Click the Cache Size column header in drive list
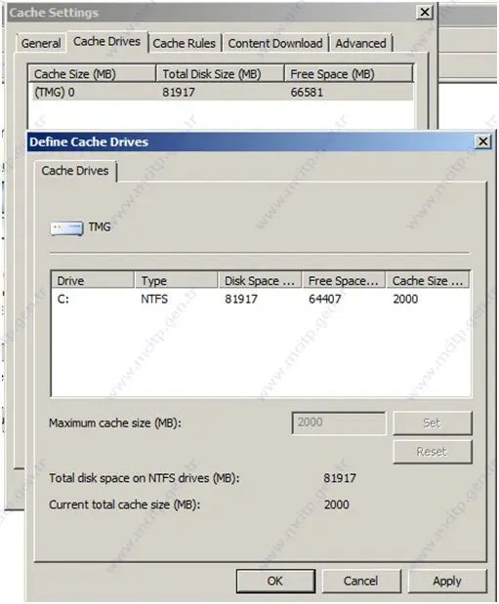The height and width of the screenshot is (604, 499). tap(428, 280)
